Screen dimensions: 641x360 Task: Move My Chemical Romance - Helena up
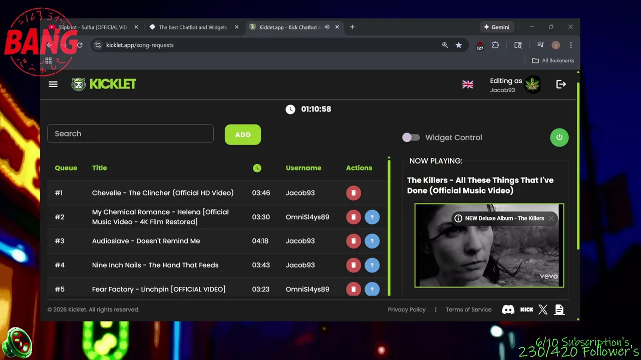pos(372,217)
